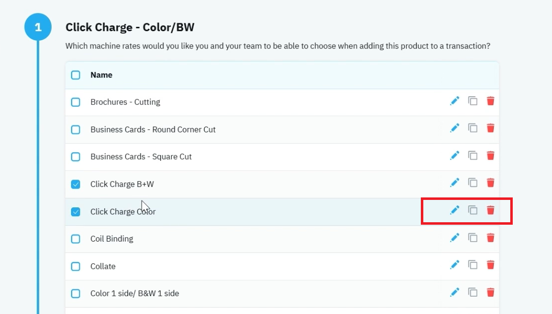Edit the Click Charge B+W rate
This screenshot has width=552, height=314.
coord(455,183)
